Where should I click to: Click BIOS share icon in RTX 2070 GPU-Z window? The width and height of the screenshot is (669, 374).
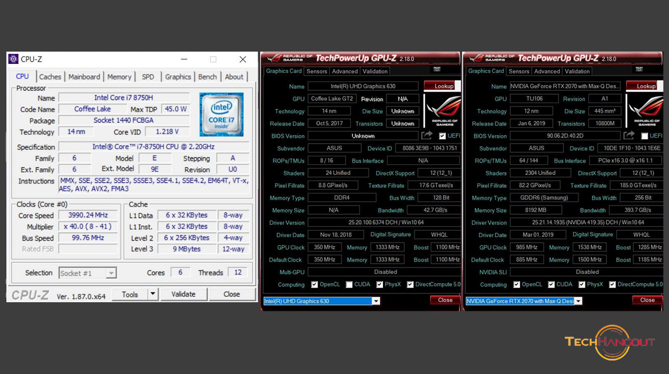click(x=629, y=135)
